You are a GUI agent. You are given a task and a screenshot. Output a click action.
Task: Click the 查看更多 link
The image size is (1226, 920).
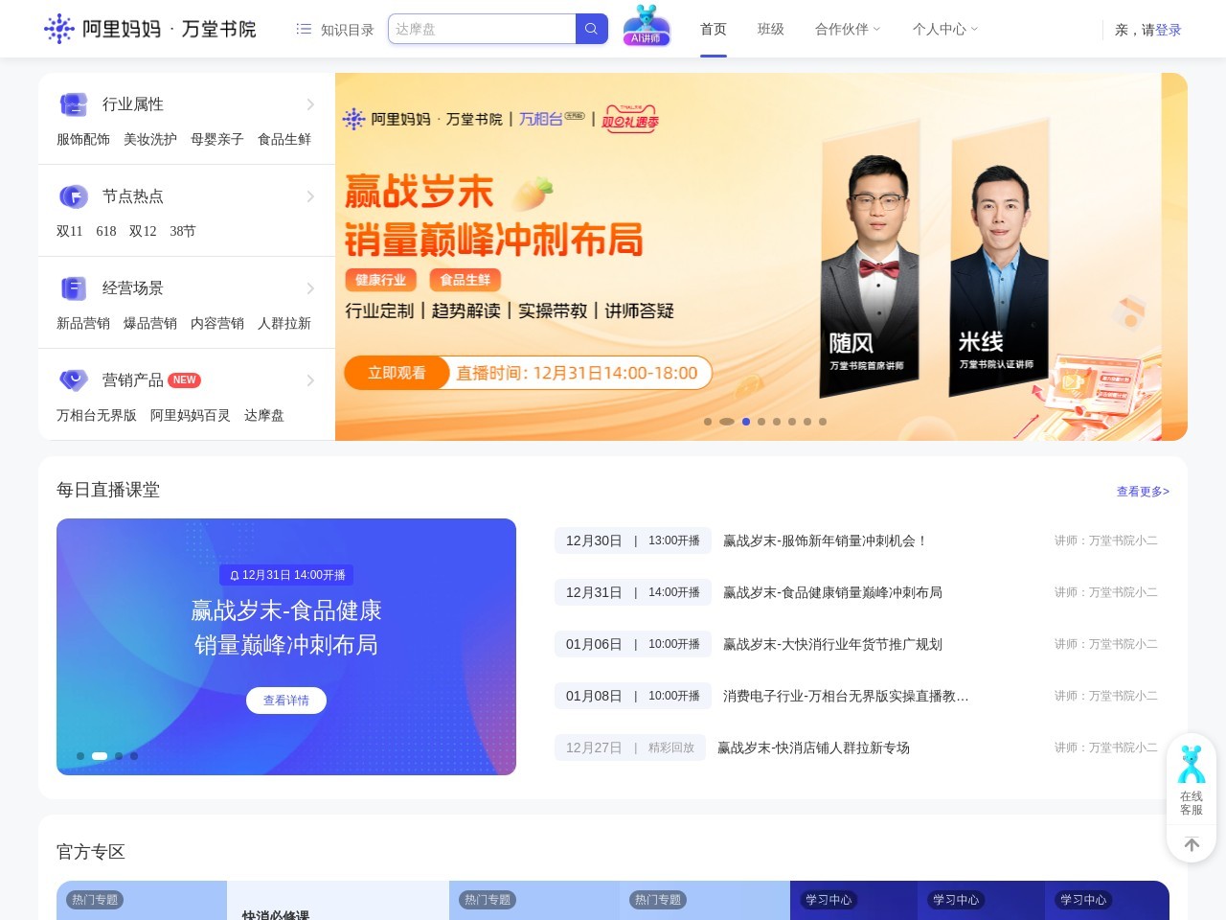coord(1142,492)
